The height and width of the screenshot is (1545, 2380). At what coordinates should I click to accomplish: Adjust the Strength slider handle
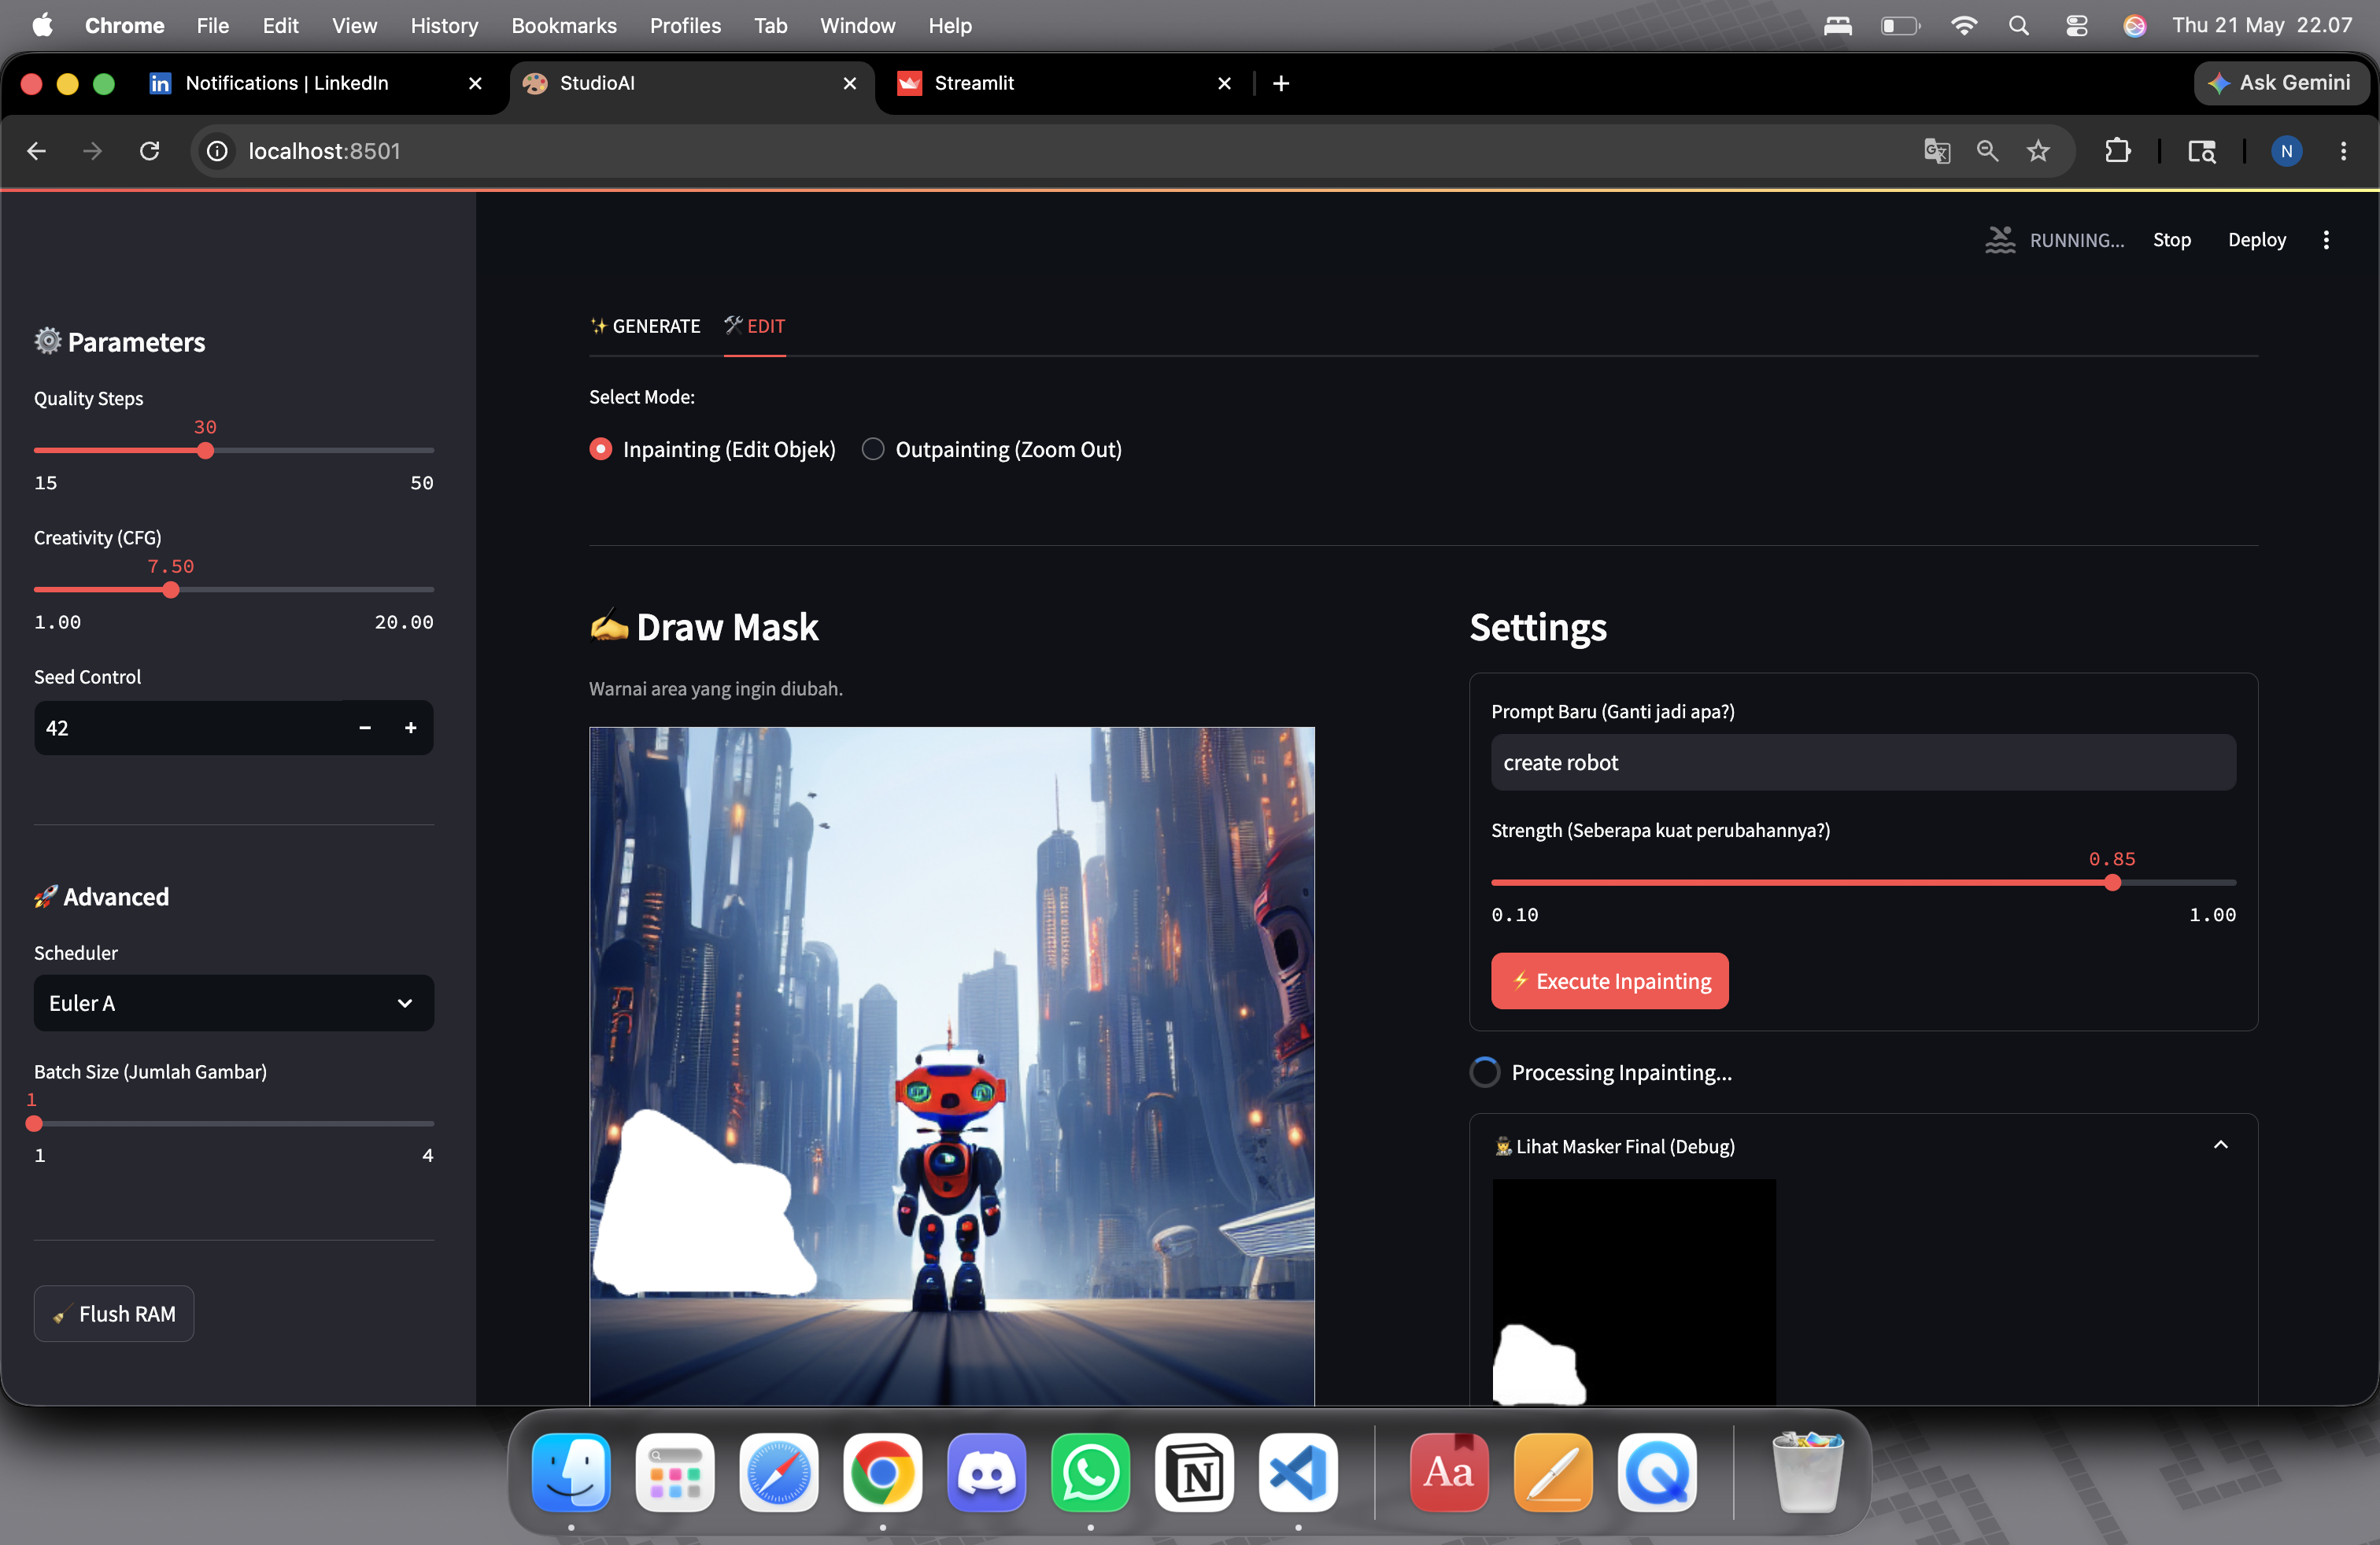(x=2112, y=883)
